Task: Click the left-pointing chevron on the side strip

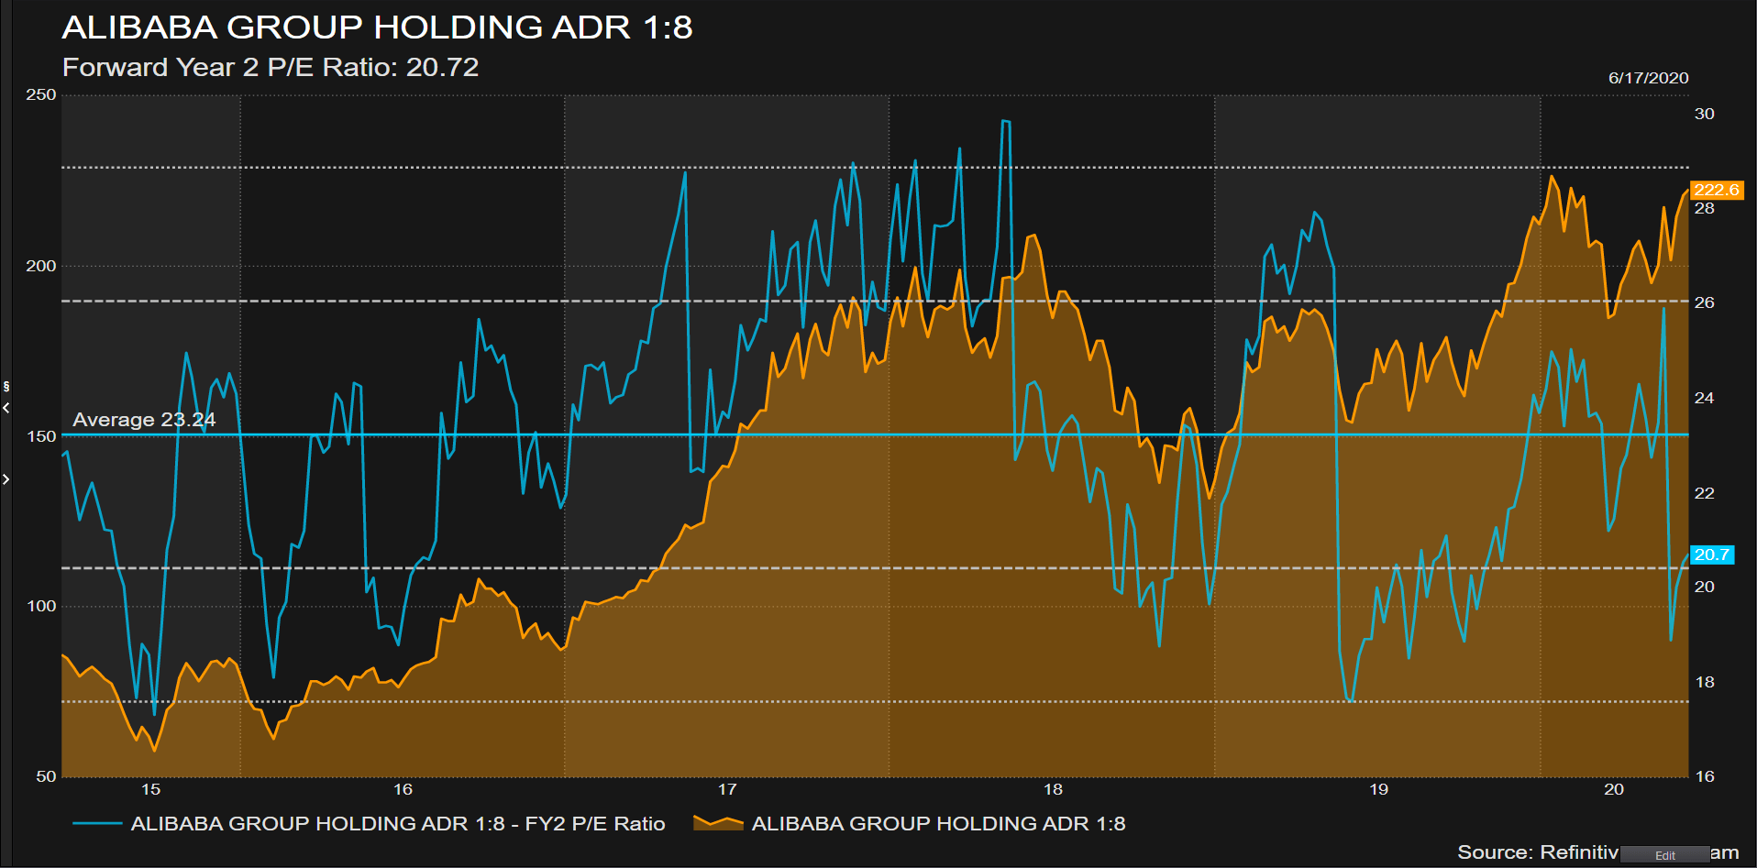Action: coord(6,408)
